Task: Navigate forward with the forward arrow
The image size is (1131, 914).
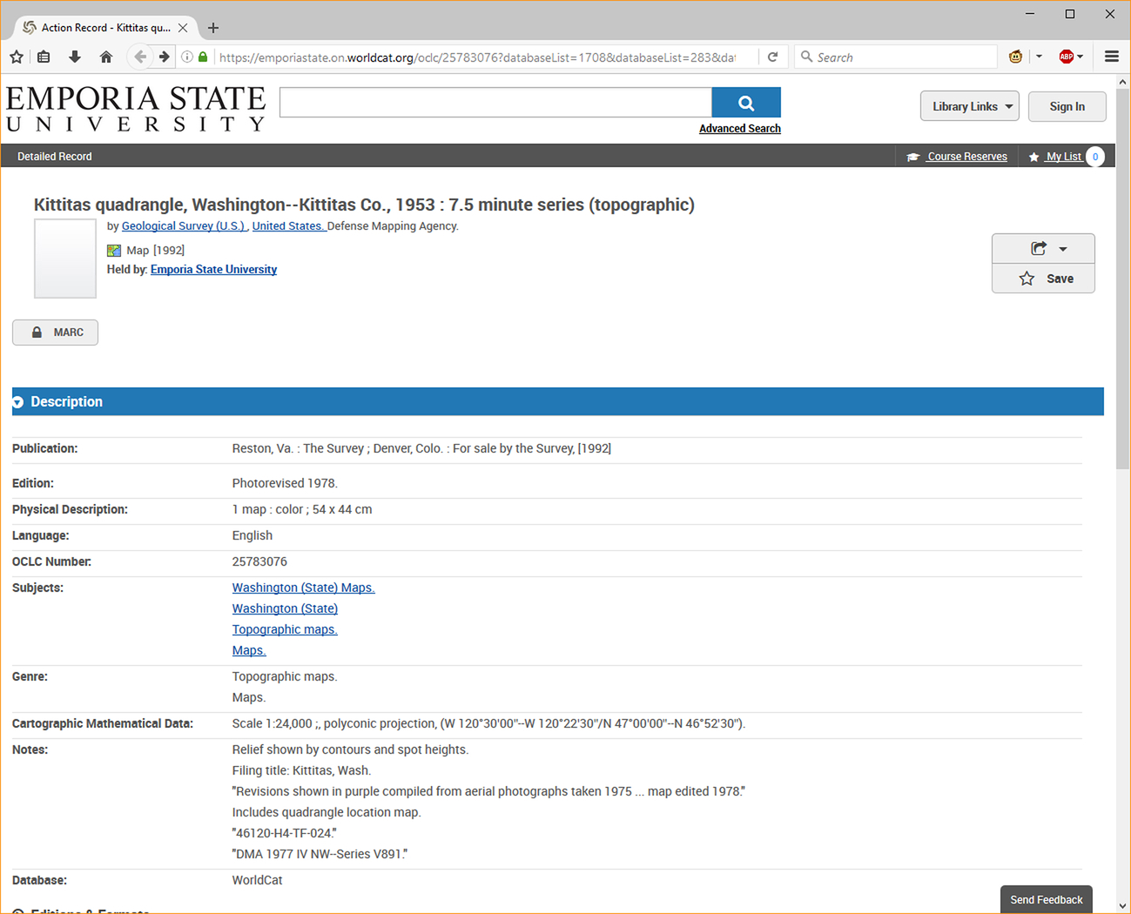Action: click(x=164, y=57)
